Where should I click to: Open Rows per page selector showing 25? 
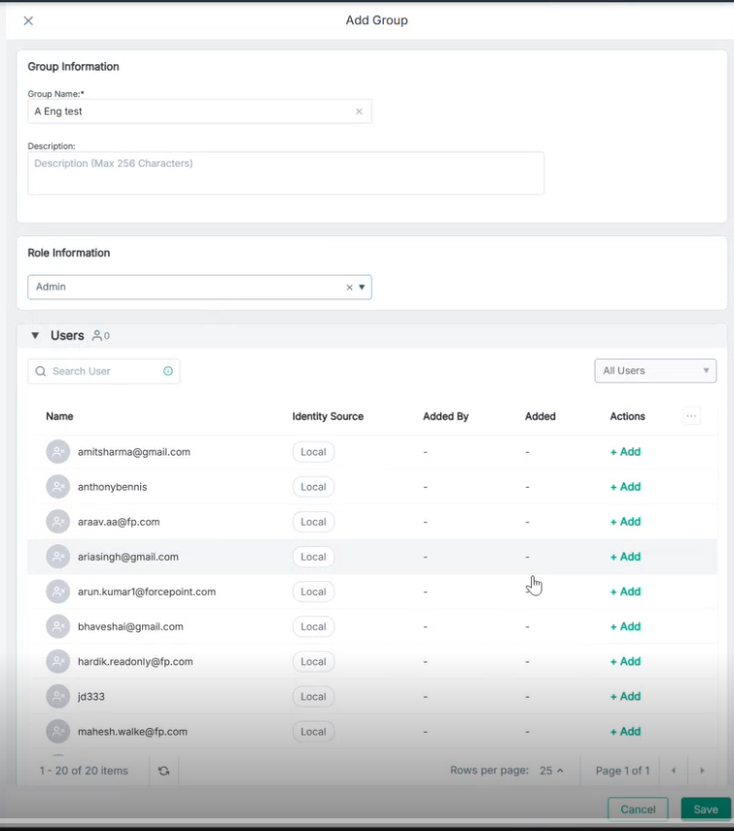551,771
